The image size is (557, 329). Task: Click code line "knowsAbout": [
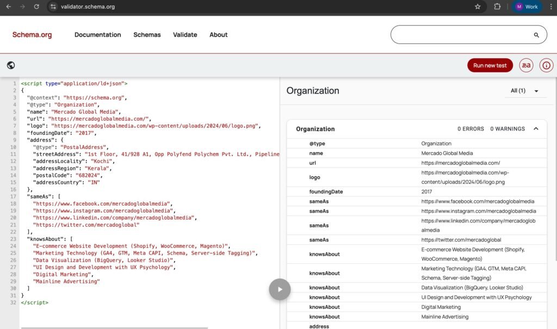coord(49,239)
